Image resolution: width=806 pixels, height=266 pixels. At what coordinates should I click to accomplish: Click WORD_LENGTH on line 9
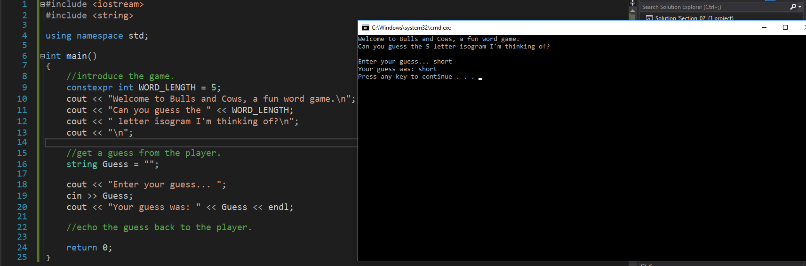(x=167, y=88)
